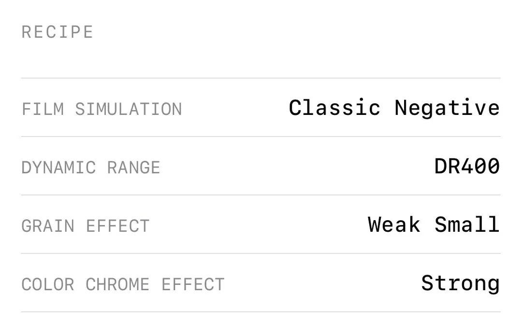Screen dimensions: 522x323
Task: Click the word "Weak" in grain effect
Action: tap(394, 225)
